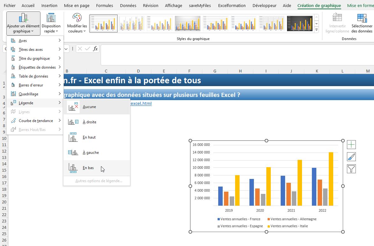Open the Chart Styles brush icon
Screen dimensions: 374x246
coord(351,156)
